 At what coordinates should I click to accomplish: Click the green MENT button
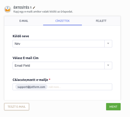tap(113, 107)
